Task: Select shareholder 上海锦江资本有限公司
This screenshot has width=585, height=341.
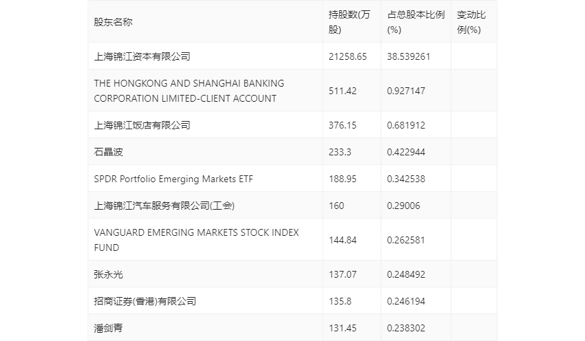Action: click(x=142, y=56)
